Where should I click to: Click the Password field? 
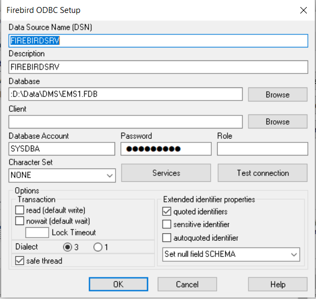tap(166, 149)
